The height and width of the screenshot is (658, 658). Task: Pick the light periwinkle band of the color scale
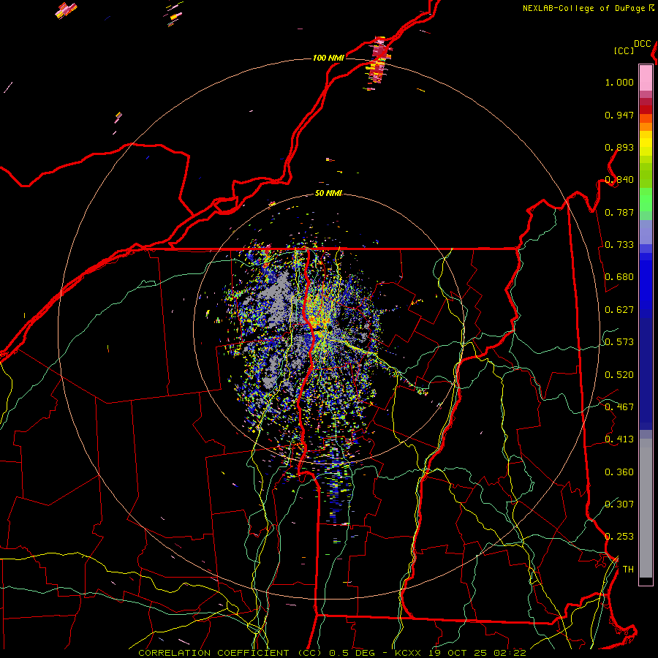point(646,232)
